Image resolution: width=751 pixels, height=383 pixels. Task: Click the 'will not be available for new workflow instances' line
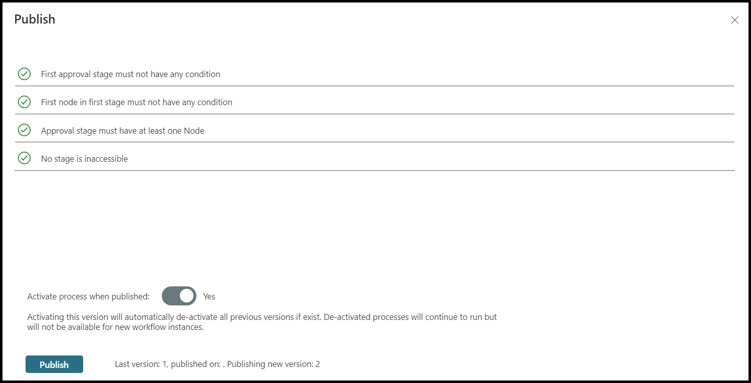pyautogui.click(x=115, y=327)
